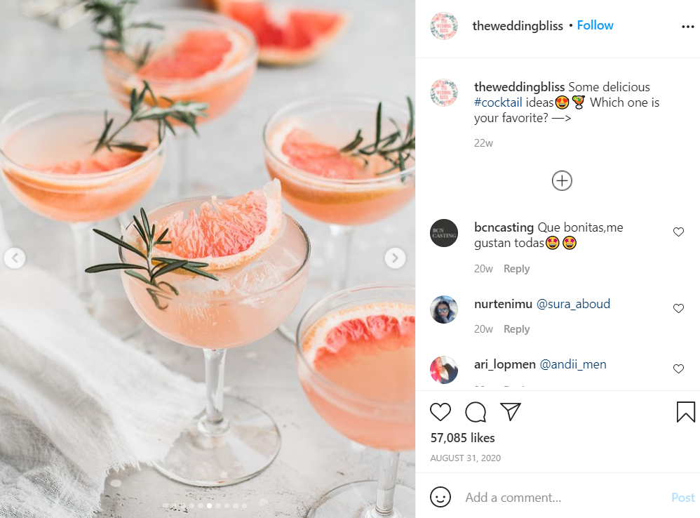700x518 pixels.
Task: Go to previous photo in carousel
Action: [x=15, y=258]
